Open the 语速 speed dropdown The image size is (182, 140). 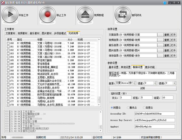coord(155,83)
